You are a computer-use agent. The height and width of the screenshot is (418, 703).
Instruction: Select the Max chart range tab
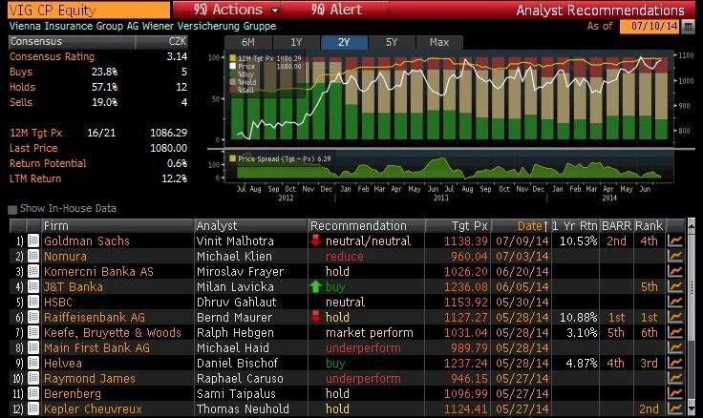click(x=439, y=42)
